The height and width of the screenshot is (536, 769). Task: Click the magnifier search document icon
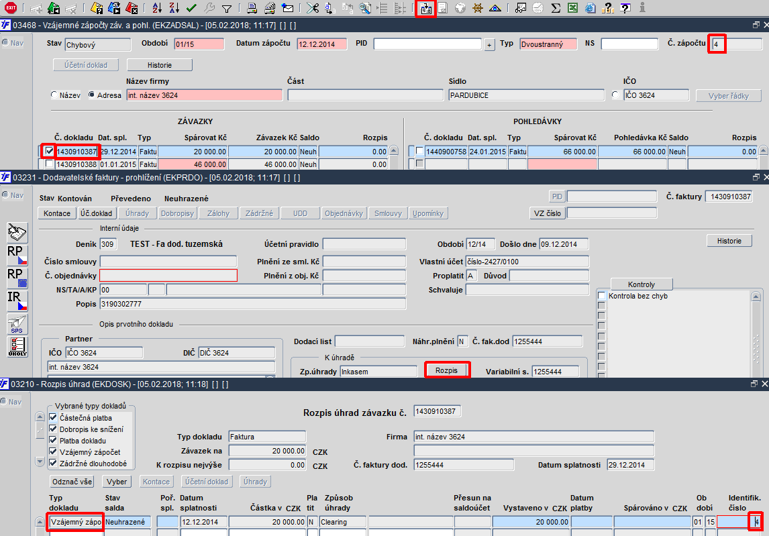tap(365, 8)
